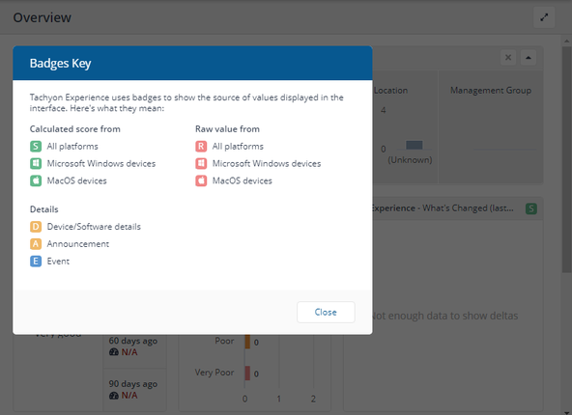Click the orange D Device/Software details badge

click(x=36, y=227)
